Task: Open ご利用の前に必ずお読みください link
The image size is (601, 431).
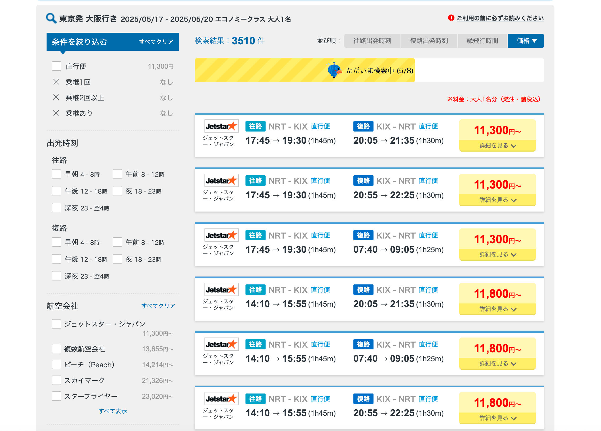Action: click(x=500, y=18)
